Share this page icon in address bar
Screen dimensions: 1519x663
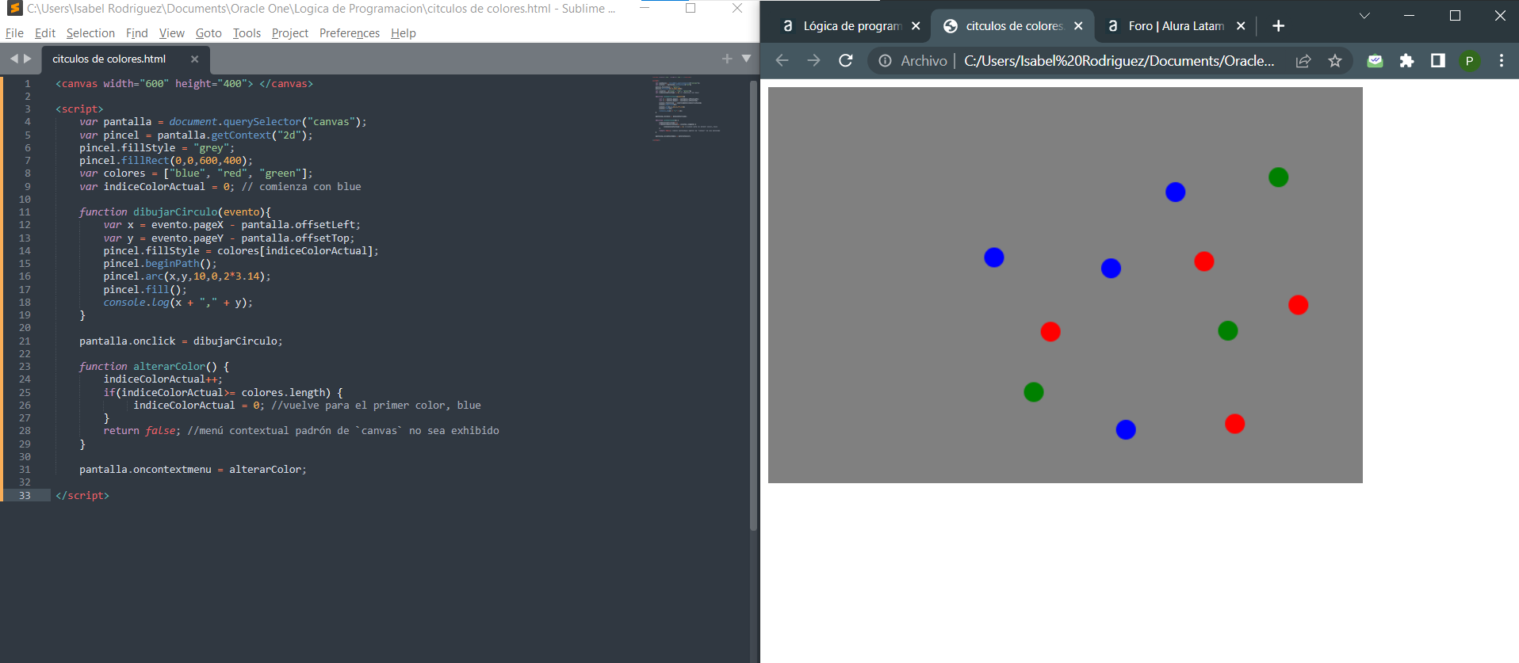[x=1303, y=61]
